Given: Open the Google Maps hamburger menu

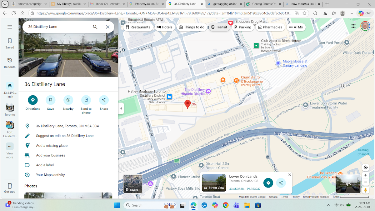Looking at the screenshot, I should (x=10, y=27).
